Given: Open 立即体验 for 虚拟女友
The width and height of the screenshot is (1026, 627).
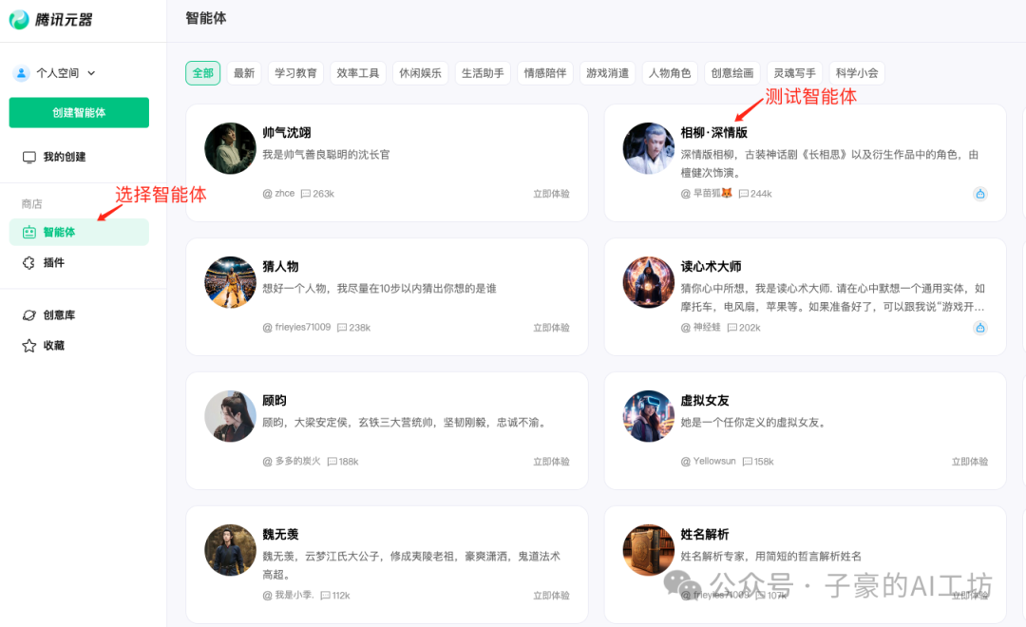Looking at the screenshot, I should click(x=968, y=461).
